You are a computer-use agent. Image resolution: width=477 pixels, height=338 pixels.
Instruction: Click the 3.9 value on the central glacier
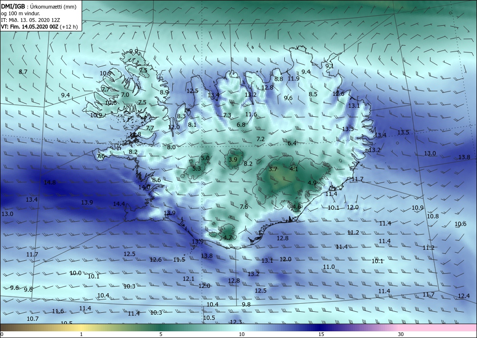click(233, 159)
